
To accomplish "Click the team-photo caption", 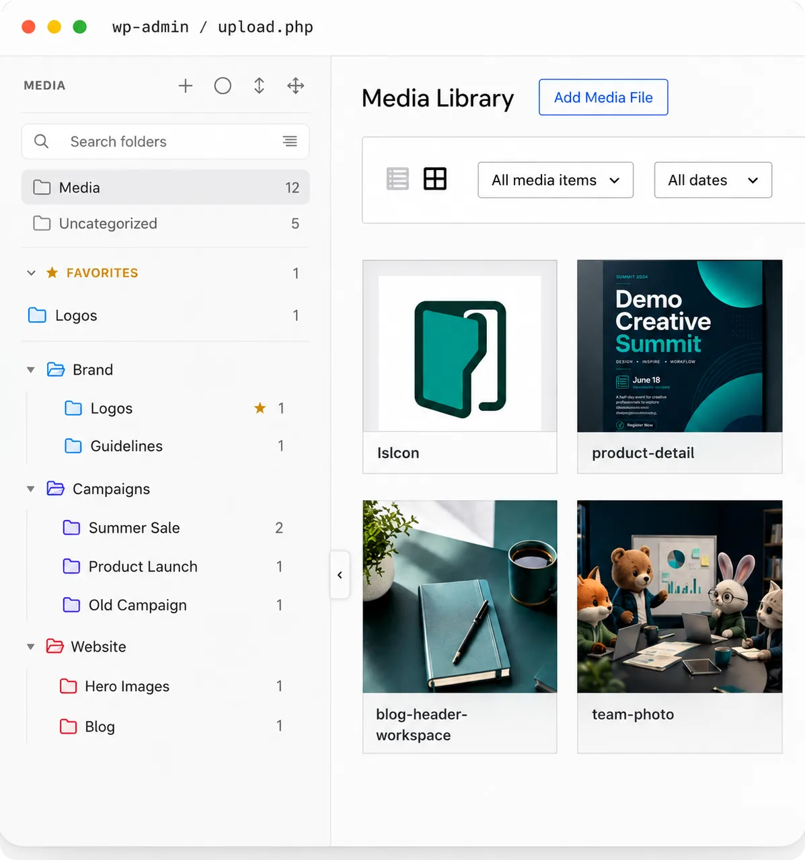I will point(633,715).
